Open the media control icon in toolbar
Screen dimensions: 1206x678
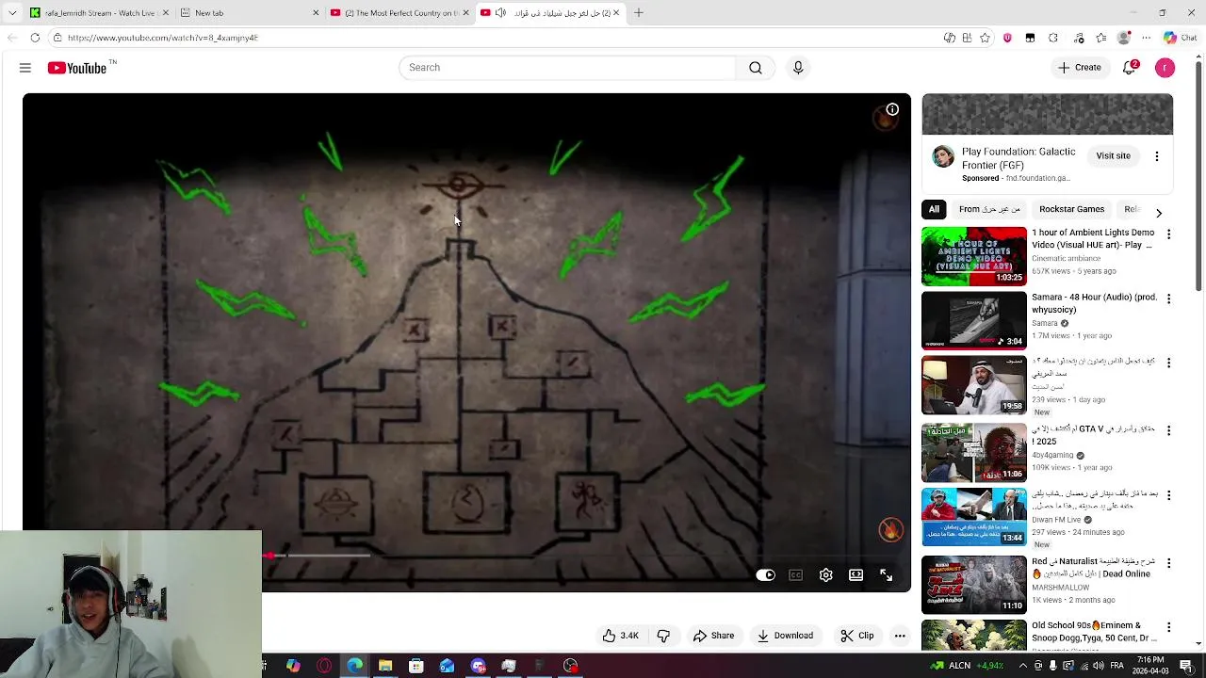point(1079,38)
